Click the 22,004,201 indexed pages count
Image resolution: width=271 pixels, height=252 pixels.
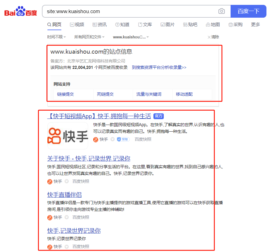tap(83, 67)
